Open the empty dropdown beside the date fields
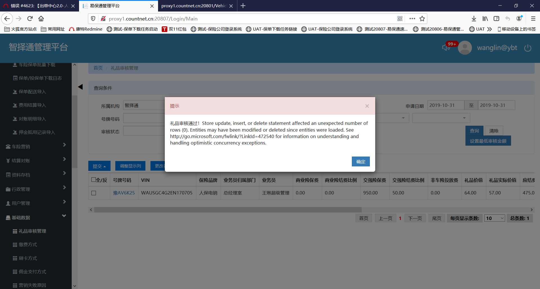The width and height of the screenshot is (540, 289). (441, 118)
